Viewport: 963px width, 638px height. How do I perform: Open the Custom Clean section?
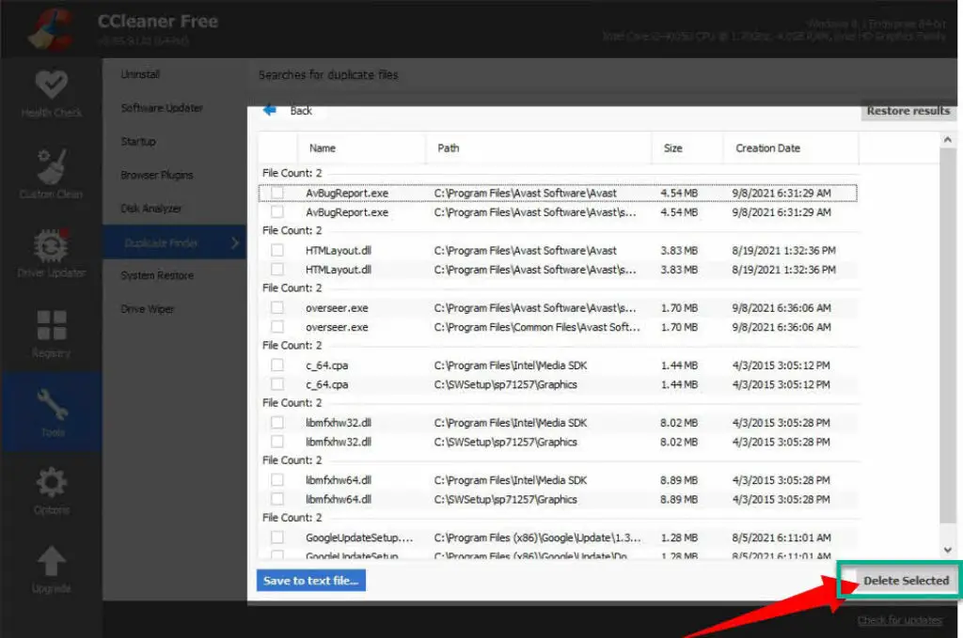(51, 174)
